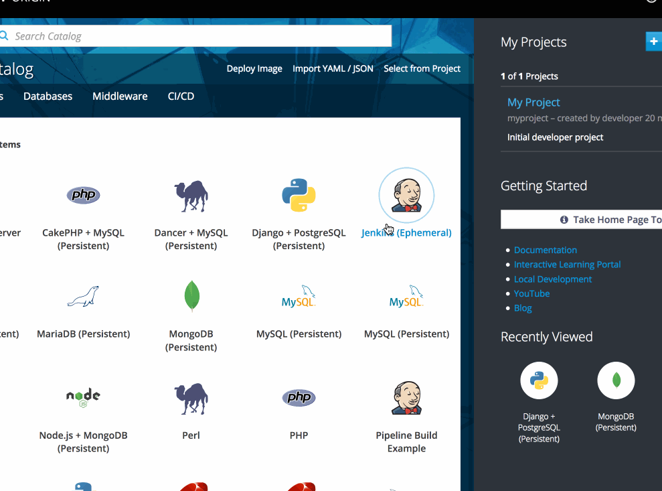The height and width of the screenshot is (491, 662).
Task: Click Dancer + MySQL (Persistent) label
Action: point(191,239)
